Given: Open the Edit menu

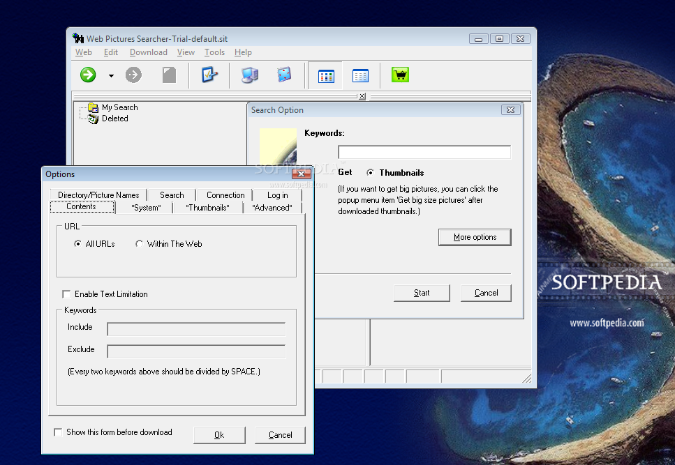Looking at the screenshot, I should [110, 52].
